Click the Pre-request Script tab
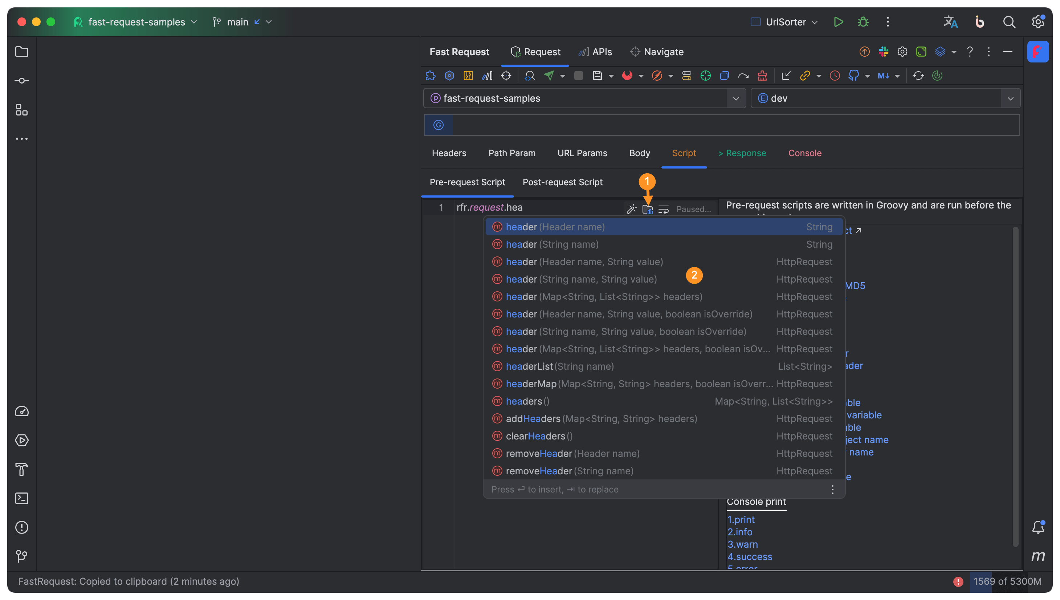This screenshot has width=1060, height=600. 468,182
